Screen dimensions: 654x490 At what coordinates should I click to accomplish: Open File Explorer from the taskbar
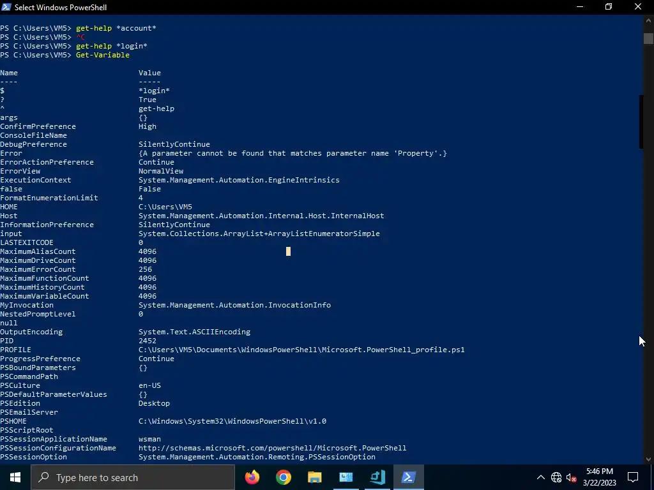314,477
